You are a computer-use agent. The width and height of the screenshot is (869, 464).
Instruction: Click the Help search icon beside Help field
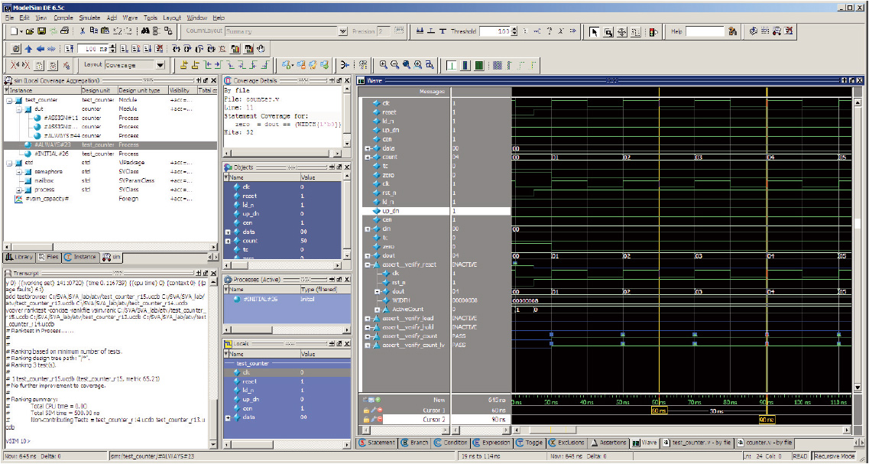pos(731,31)
